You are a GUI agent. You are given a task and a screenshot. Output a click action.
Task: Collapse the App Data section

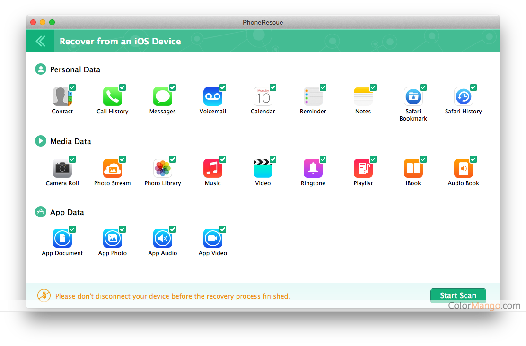[40, 212]
